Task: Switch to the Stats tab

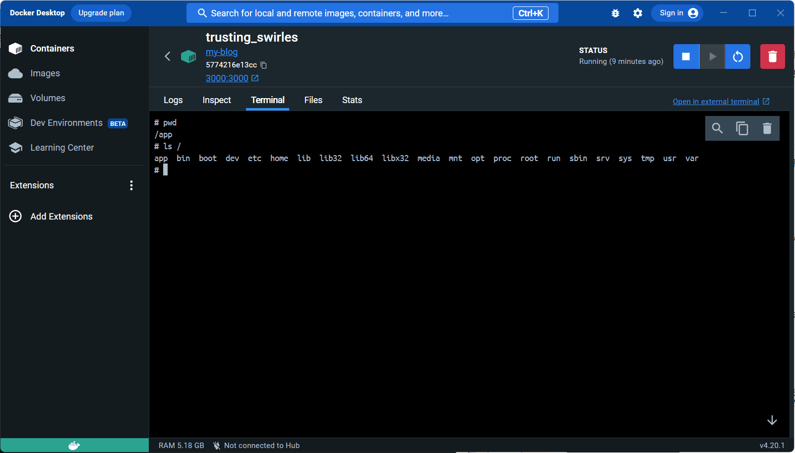Action: [352, 100]
